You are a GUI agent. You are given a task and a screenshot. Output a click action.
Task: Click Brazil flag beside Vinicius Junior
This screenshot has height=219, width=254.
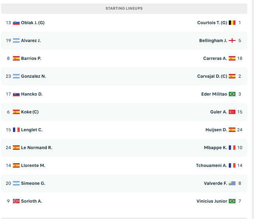click(x=232, y=201)
